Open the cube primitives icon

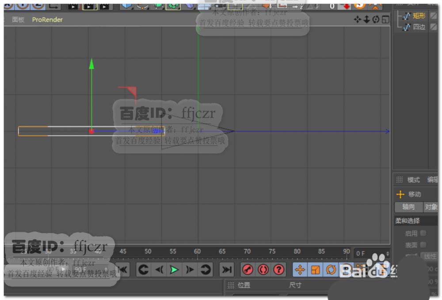[126, 6]
